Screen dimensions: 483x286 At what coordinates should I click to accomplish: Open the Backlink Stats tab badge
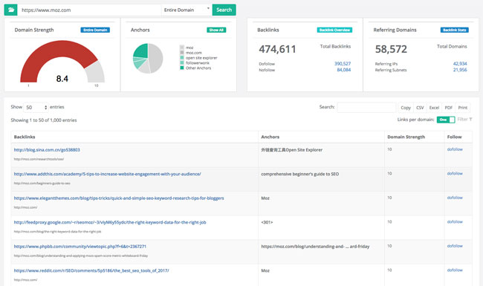pos(454,30)
